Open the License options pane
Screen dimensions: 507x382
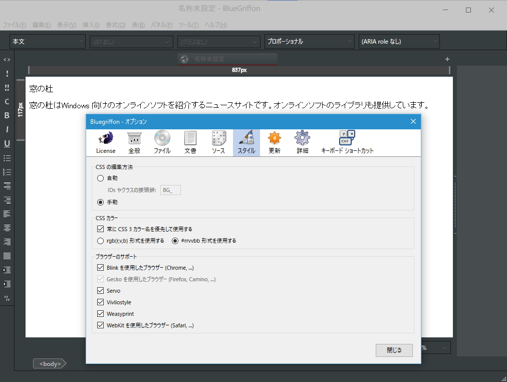pos(106,143)
